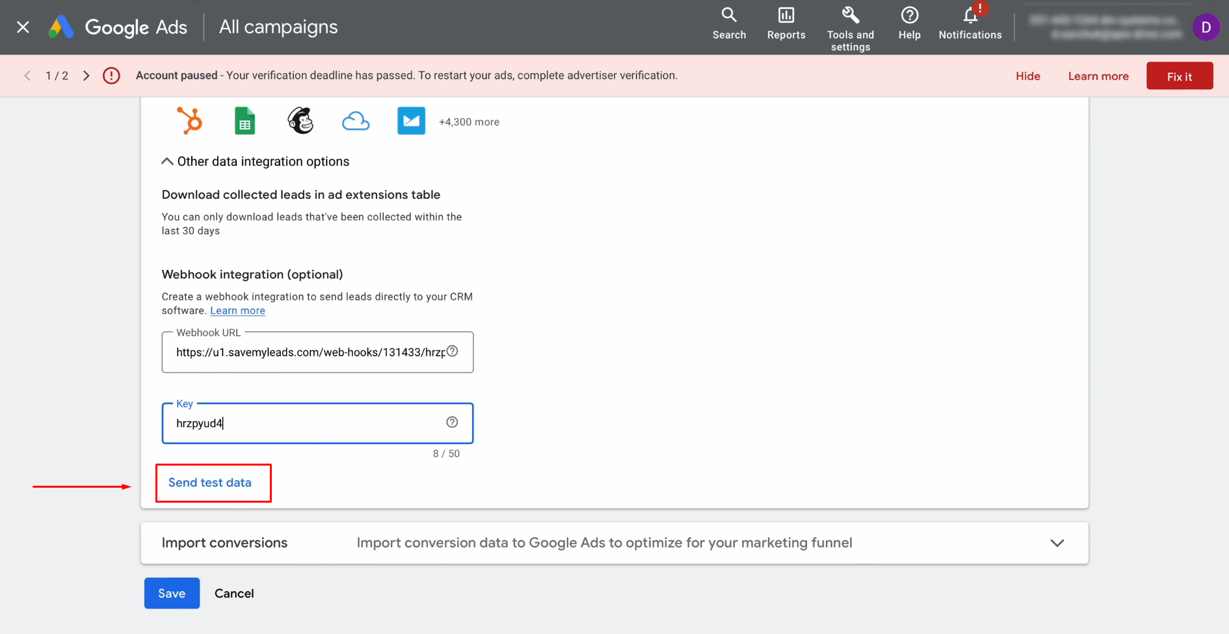
Task: Open Tools and settings
Action: tap(851, 29)
